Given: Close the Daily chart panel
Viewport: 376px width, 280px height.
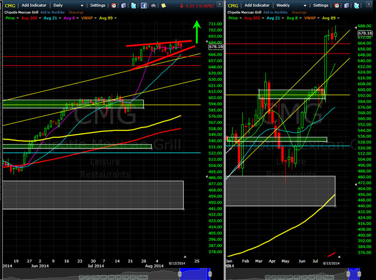Looking at the screenshot, I should (x=219, y=4).
